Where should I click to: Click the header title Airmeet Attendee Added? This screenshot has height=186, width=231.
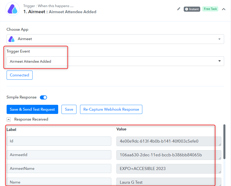pyautogui.click(x=72, y=12)
